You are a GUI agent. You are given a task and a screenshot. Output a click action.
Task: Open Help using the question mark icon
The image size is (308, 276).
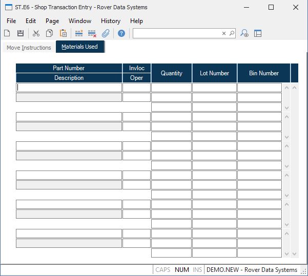coord(121,33)
